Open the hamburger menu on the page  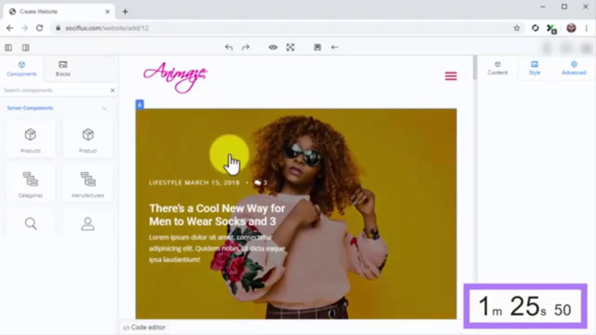click(x=451, y=76)
